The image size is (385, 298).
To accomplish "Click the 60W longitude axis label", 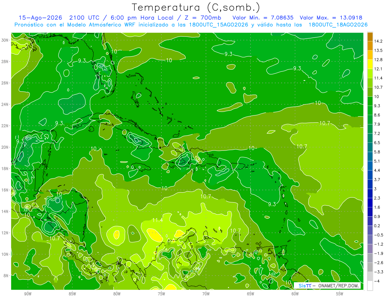I will coord(295,294).
